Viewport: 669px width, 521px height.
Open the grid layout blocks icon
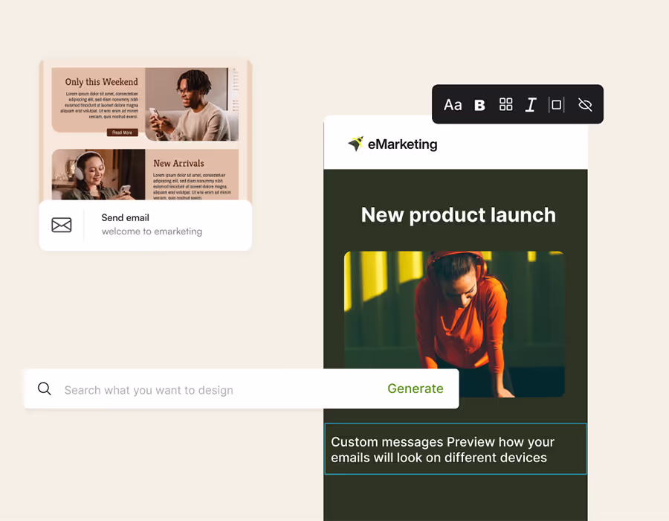506,104
